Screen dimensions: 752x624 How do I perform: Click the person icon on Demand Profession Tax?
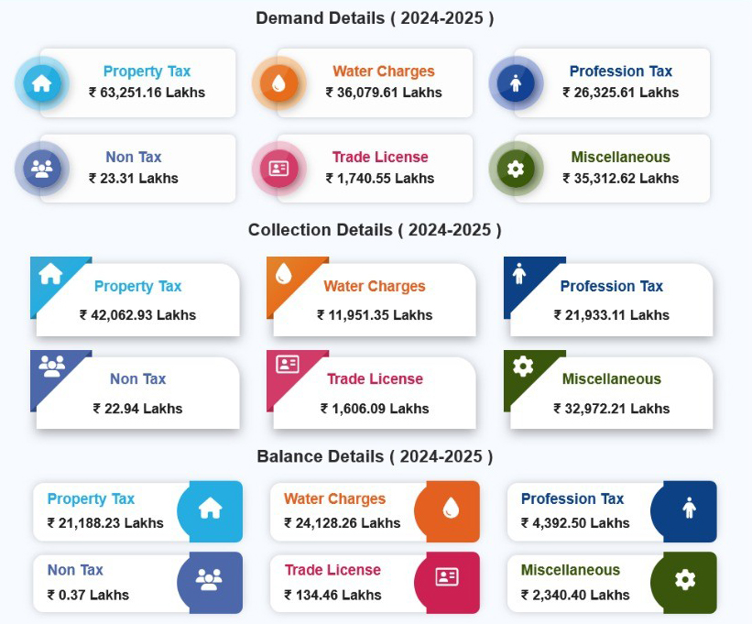(516, 83)
